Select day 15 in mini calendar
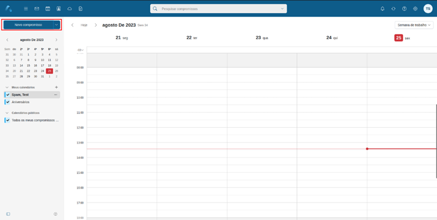The image size is (437, 220). click(x=29, y=65)
